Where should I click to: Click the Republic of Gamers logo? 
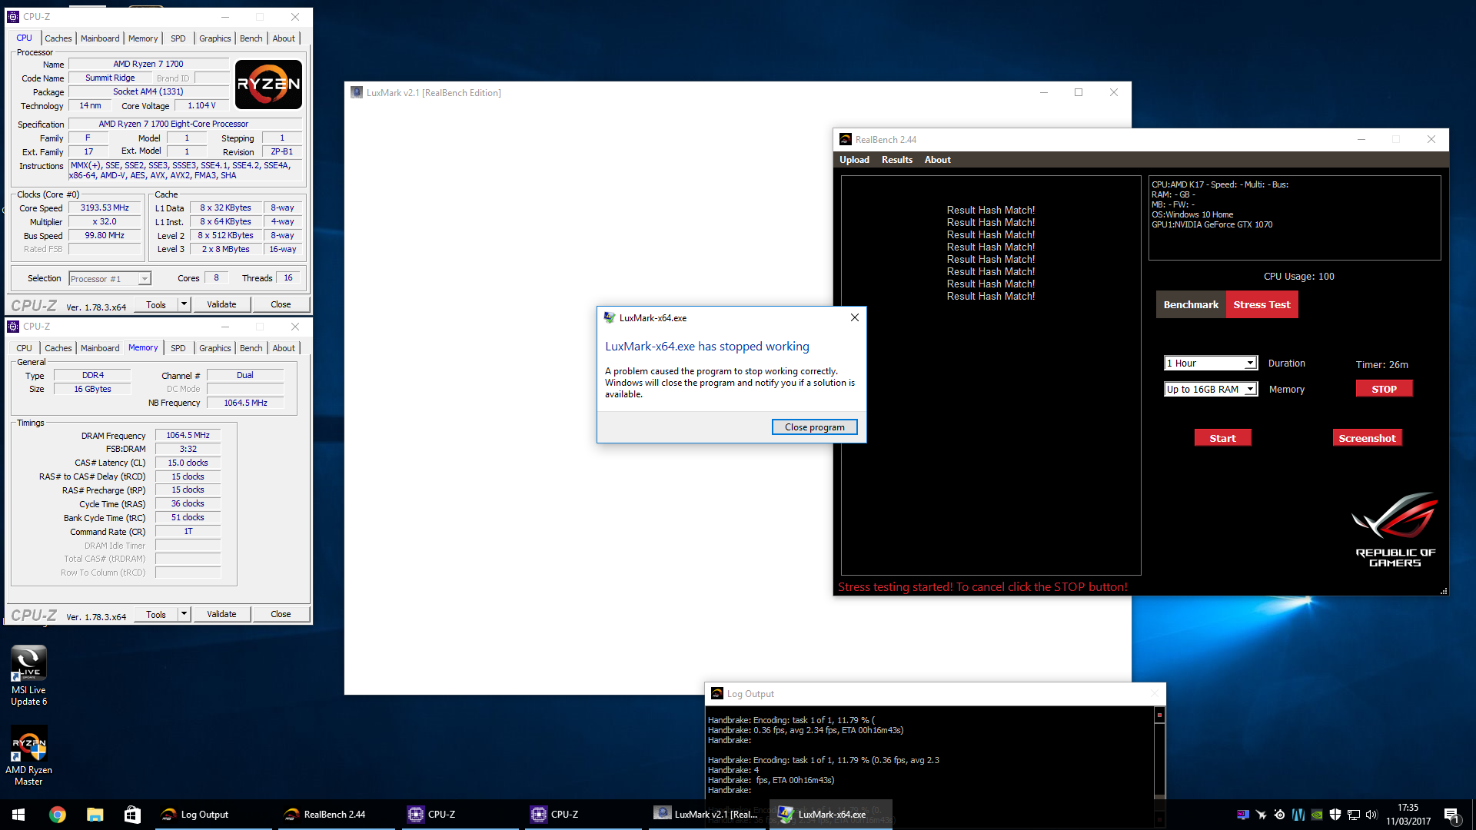pyautogui.click(x=1395, y=530)
